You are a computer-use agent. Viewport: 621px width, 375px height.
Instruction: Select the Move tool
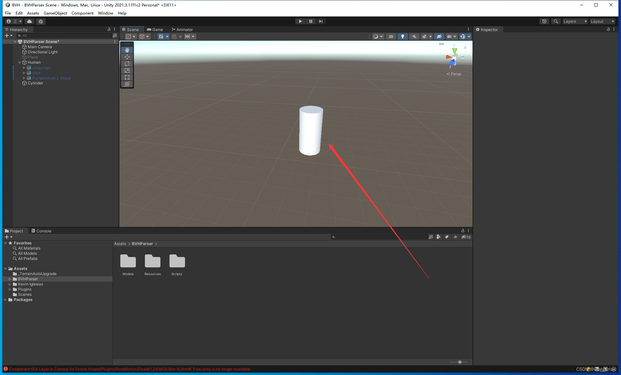pos(127,57)
